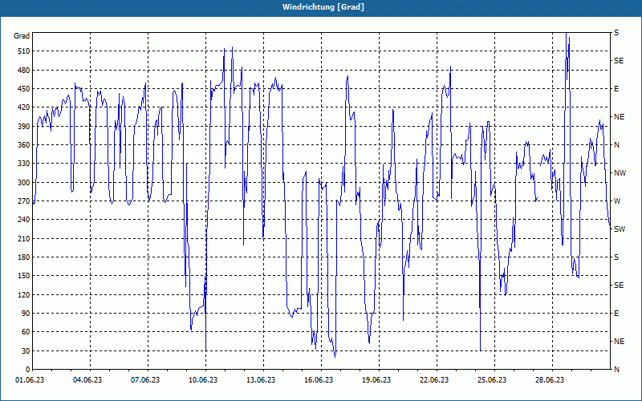Click the 28.06.23 date label
This screenshot has height=401, width=642.
550,380
